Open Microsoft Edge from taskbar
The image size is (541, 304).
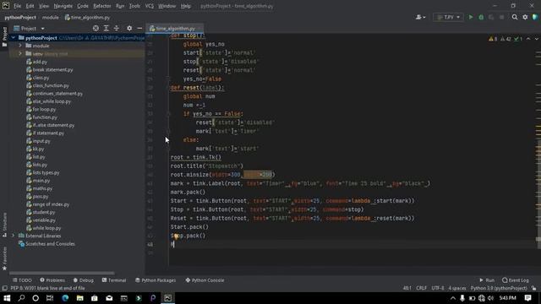click(x=65, y=298)
